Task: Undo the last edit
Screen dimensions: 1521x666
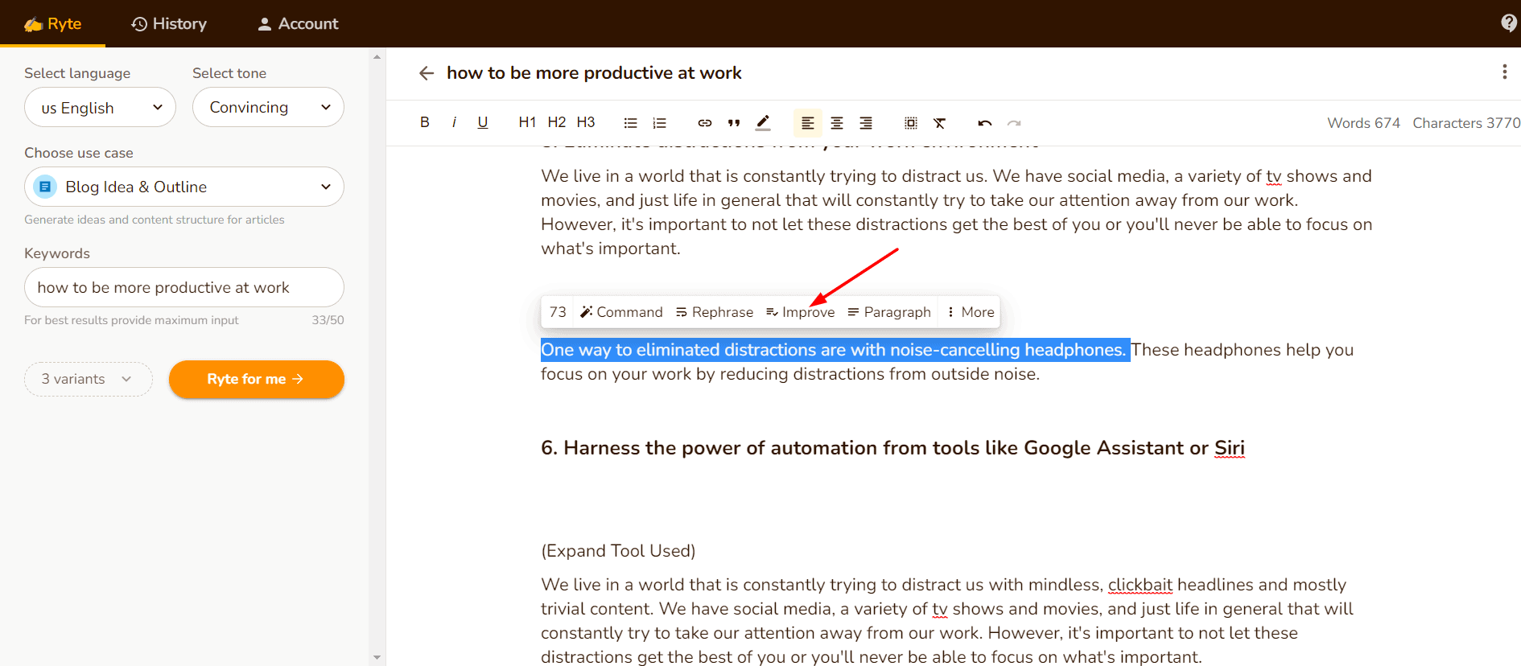Action: 984,123
